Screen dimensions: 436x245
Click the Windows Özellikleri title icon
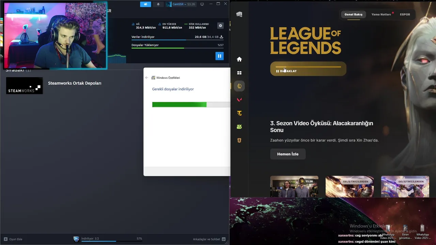coord(153,78)
